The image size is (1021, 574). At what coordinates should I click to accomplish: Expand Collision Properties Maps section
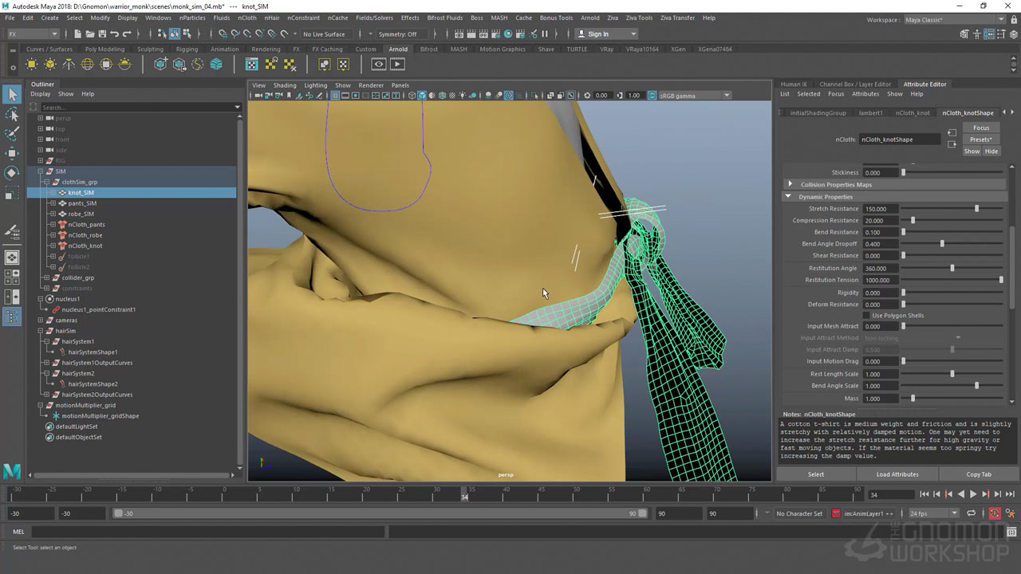point(790,184)
